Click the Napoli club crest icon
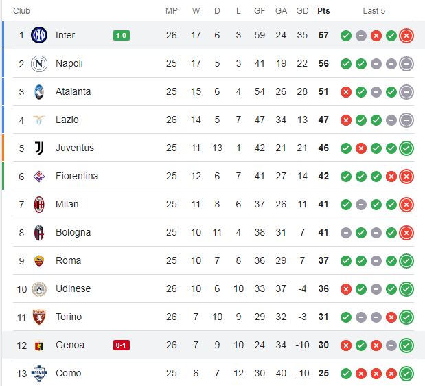This screenshot has width=425, height=386. pyautogui.click(x=39, y=64)
